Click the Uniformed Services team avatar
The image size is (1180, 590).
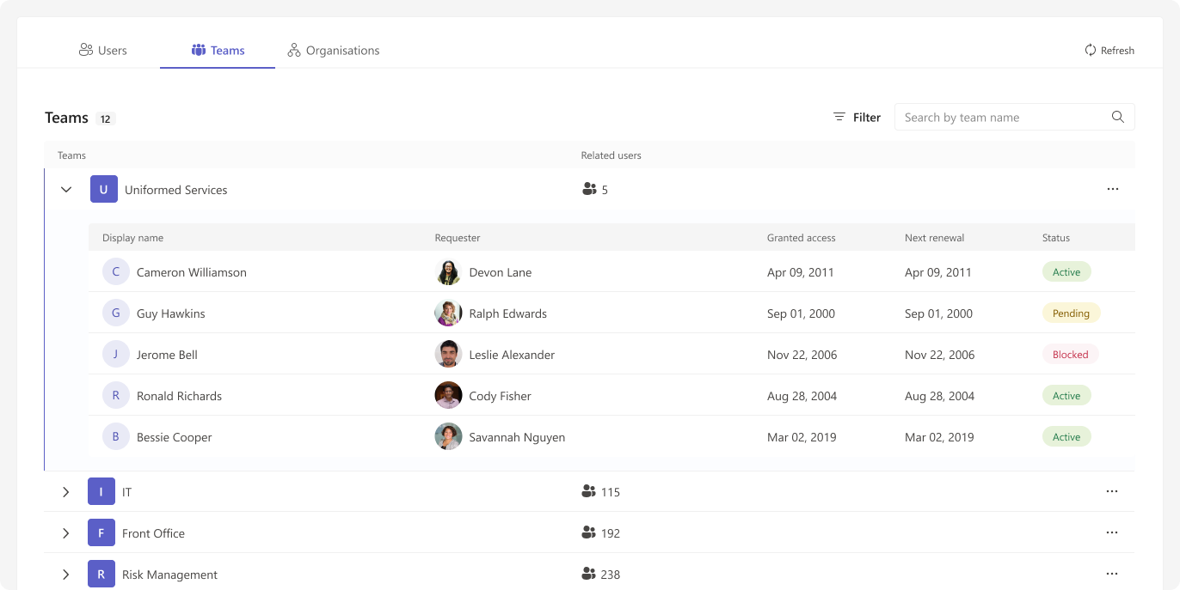coord(104,190)
